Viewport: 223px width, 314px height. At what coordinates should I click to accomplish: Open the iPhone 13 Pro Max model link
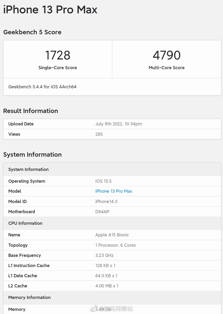(114, 191)
